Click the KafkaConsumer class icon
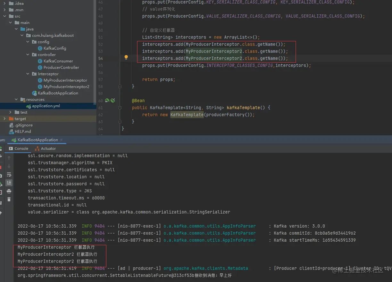This screenshot has height=282, width=392. point(40,61)
